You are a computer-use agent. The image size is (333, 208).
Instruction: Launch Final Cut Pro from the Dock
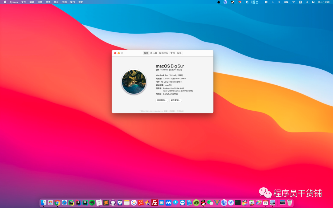point(245,203)
